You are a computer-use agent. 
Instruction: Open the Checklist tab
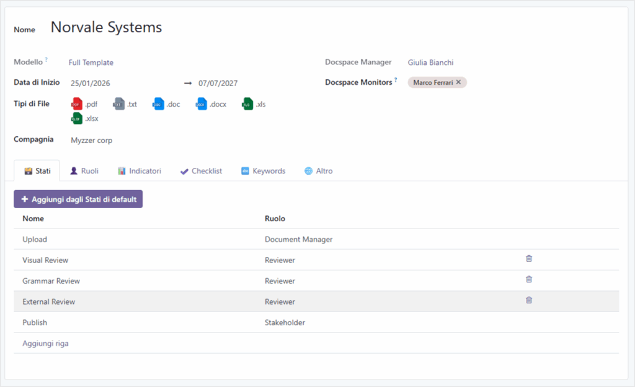[x=201, y=171]
